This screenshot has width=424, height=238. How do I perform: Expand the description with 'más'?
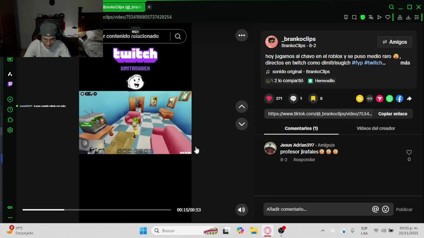click(x=405, y=63)
